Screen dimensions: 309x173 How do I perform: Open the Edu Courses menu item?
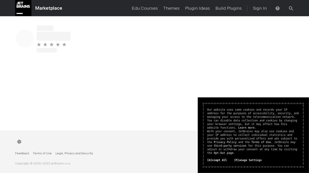tap(145, 8)
